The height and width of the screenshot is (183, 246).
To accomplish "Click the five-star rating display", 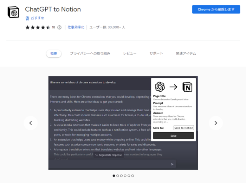I will 38,27.
